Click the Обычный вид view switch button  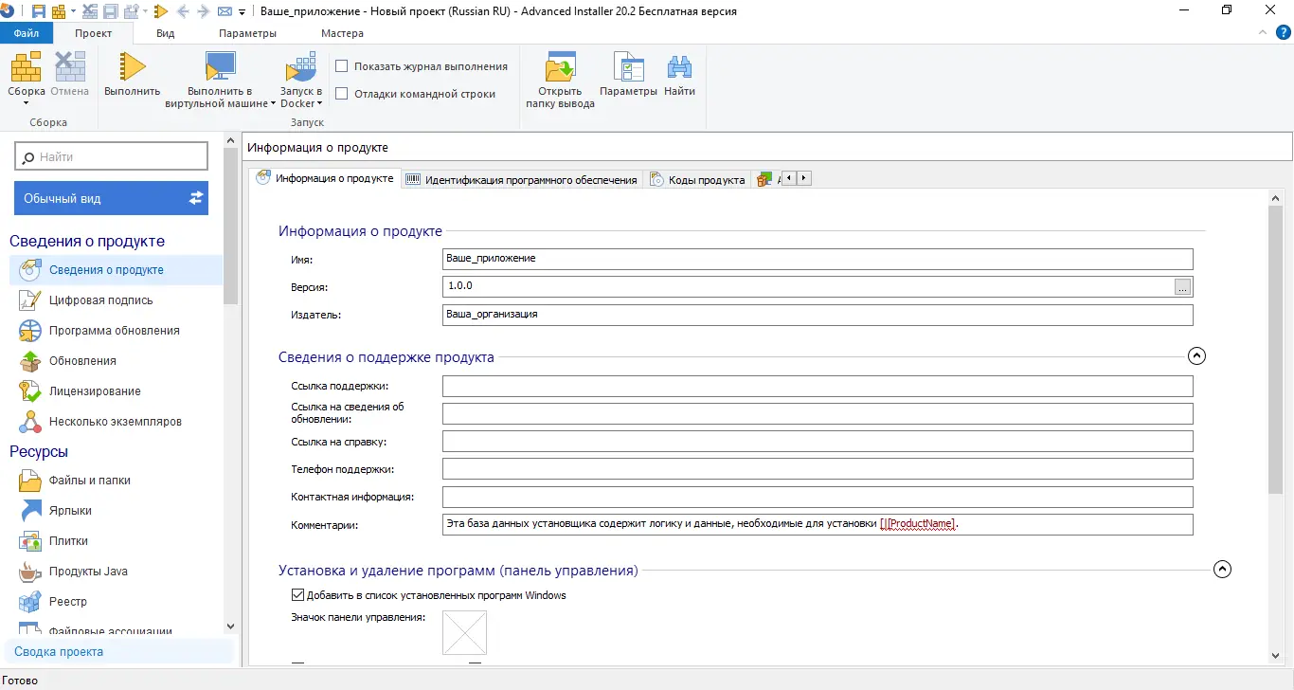[111, 198]
